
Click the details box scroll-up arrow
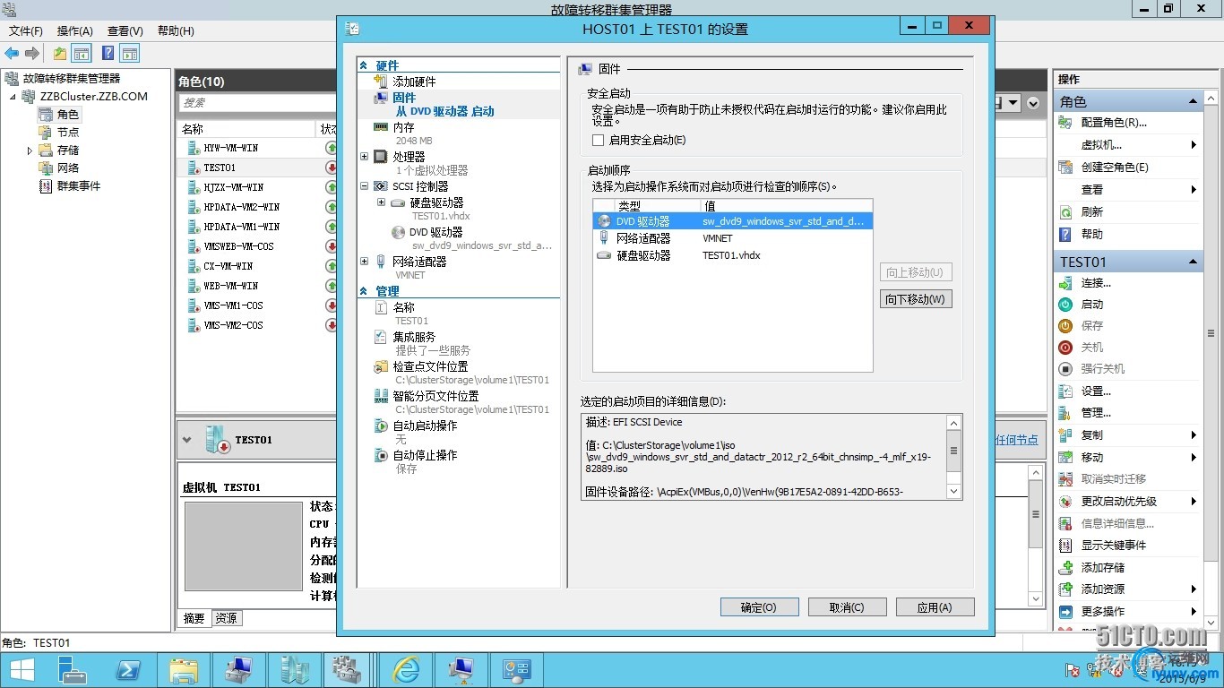pyautogui.click(x=954, y=423)
